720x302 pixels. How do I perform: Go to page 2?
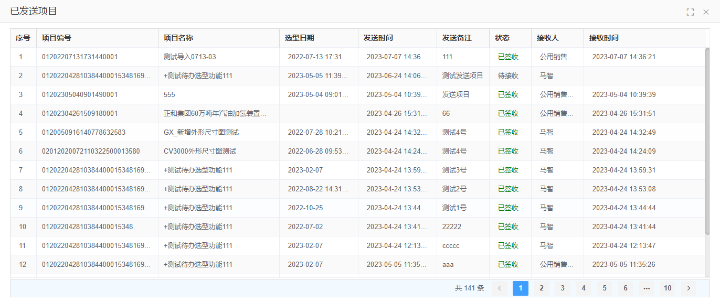542,288
